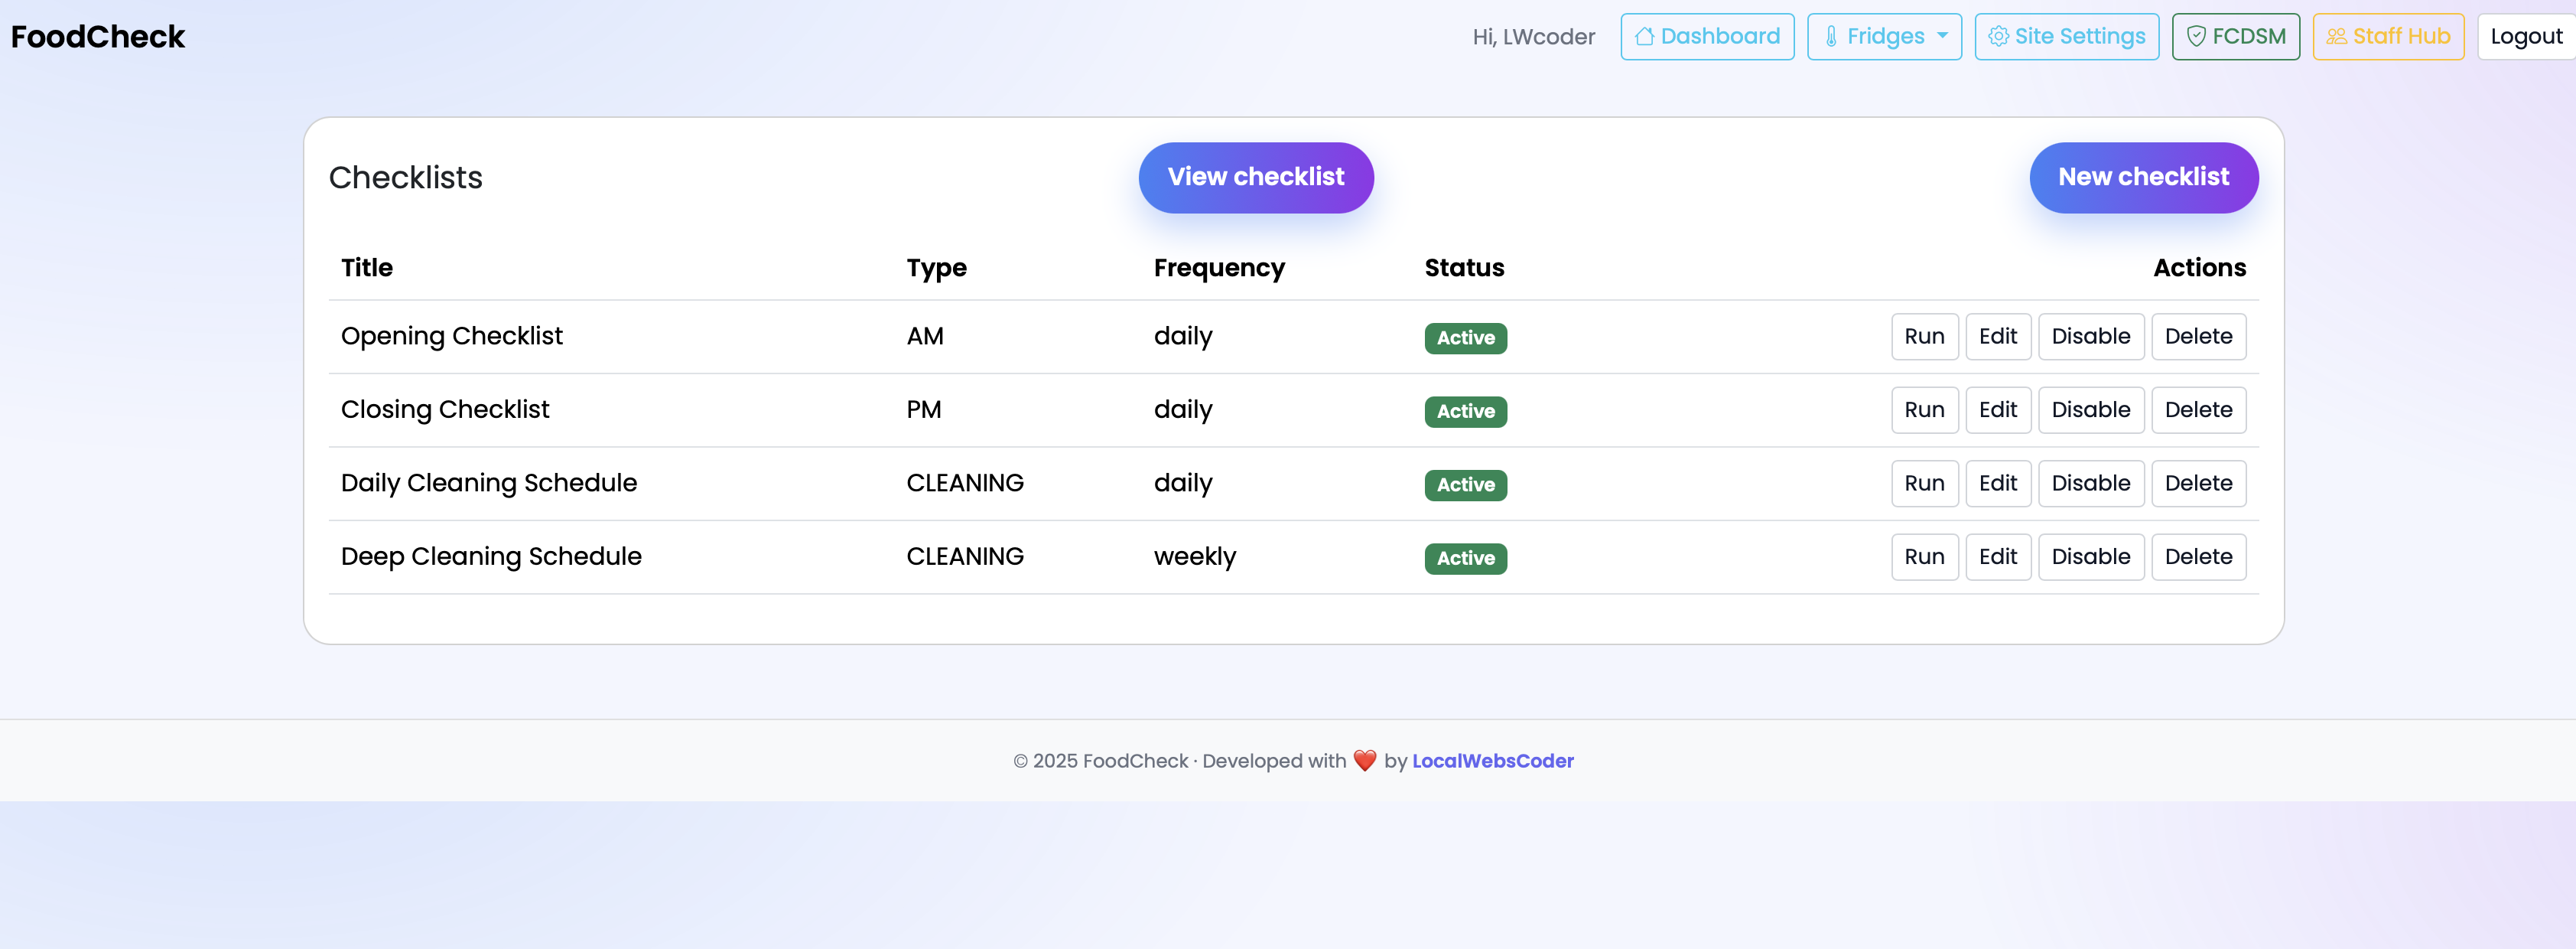Open the LocalWebsCoder link
This screenshot has height=949, width=2576.
coord(1493,761)
